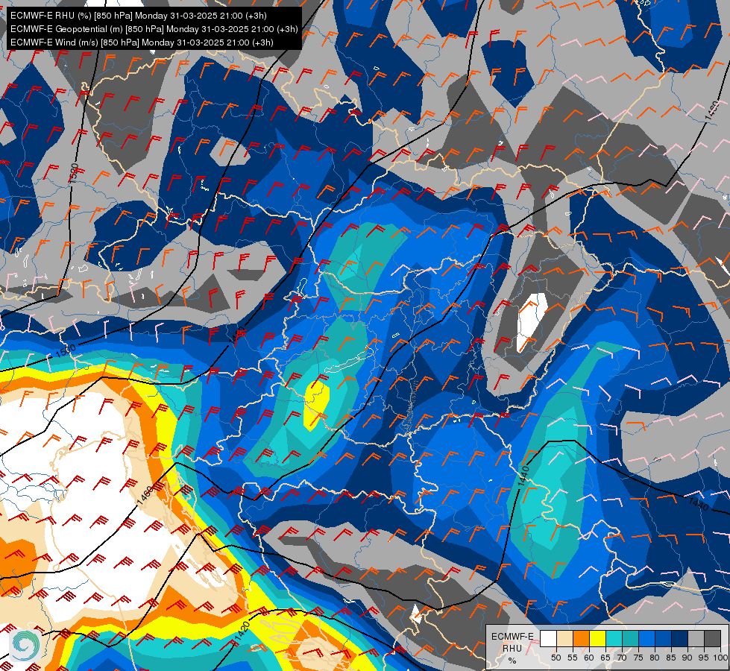Click the 1460 geopotential contour label
Viewport: 730px width, 671px height.
pos(145,496)
